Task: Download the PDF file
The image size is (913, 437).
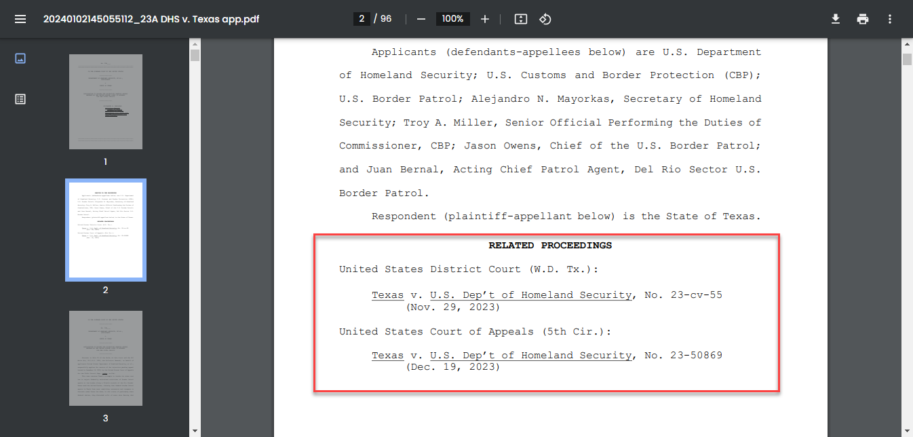Action: click(x=836, y=19)
